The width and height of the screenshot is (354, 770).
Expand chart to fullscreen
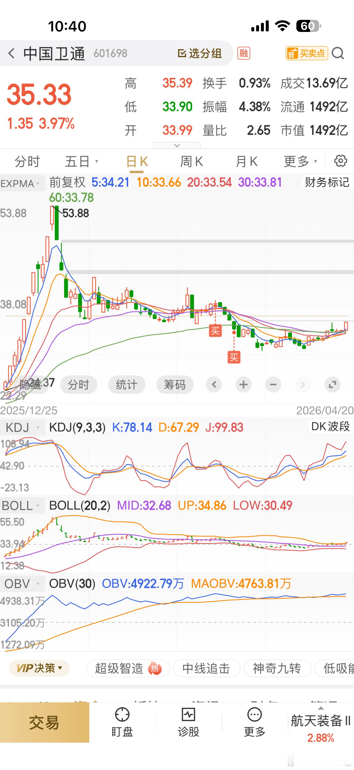[x=333, y=384]
